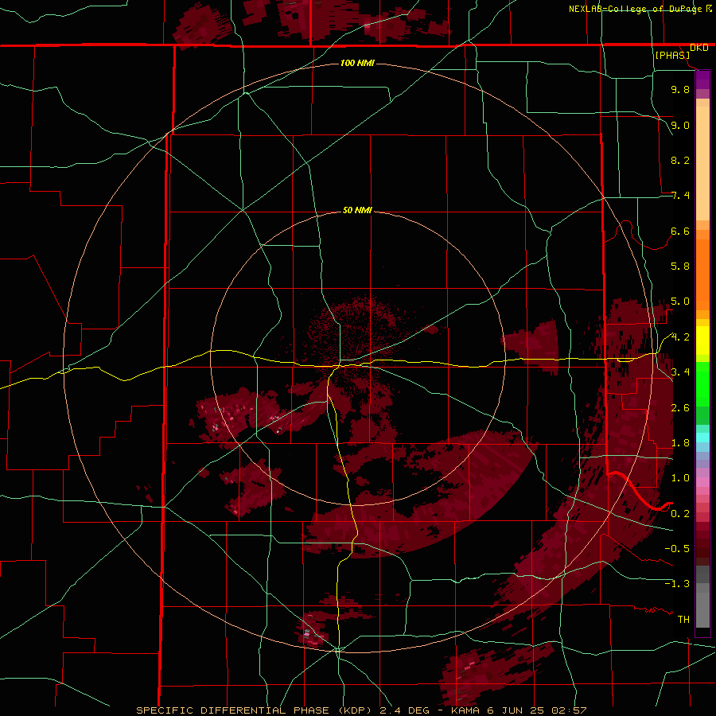
Task: Pick the pink color bar segment
Action: (x=702, y=482)
